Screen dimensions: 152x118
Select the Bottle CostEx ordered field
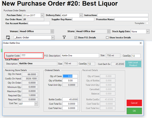[70, 99]
